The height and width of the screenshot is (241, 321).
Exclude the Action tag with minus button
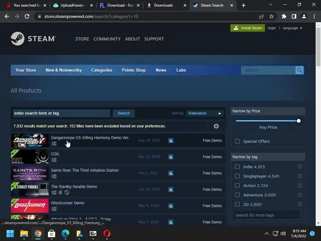[x=300, y=185]
